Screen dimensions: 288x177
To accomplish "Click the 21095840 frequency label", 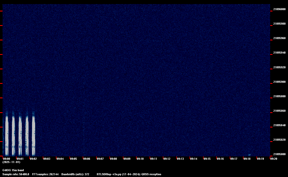I will (280, 125).
